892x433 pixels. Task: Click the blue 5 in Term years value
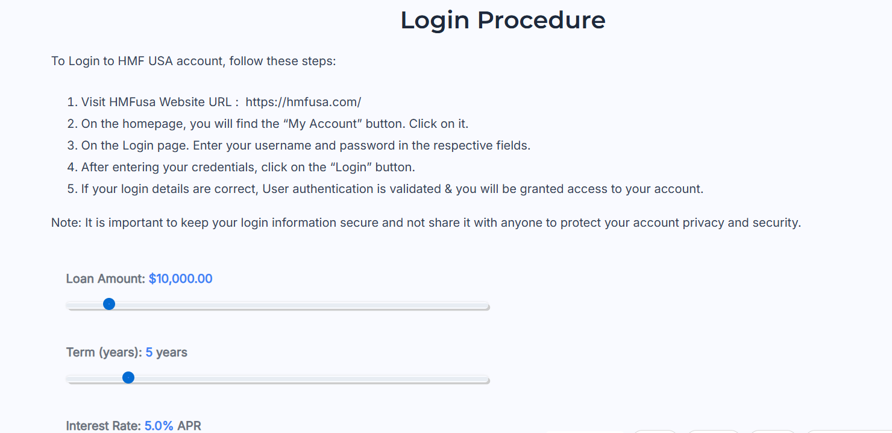[x=149, y=352]
